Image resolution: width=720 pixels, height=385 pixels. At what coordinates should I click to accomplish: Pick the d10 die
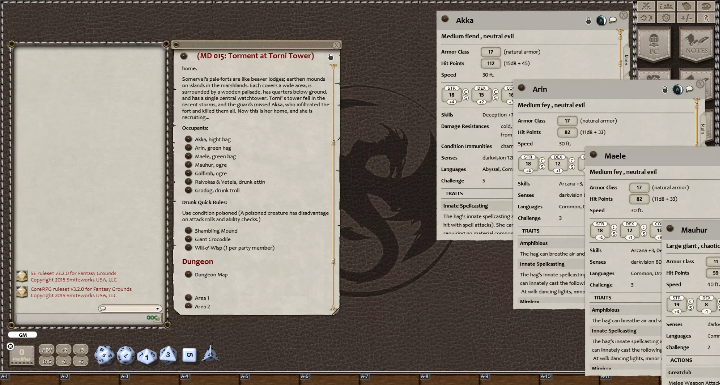147,356
